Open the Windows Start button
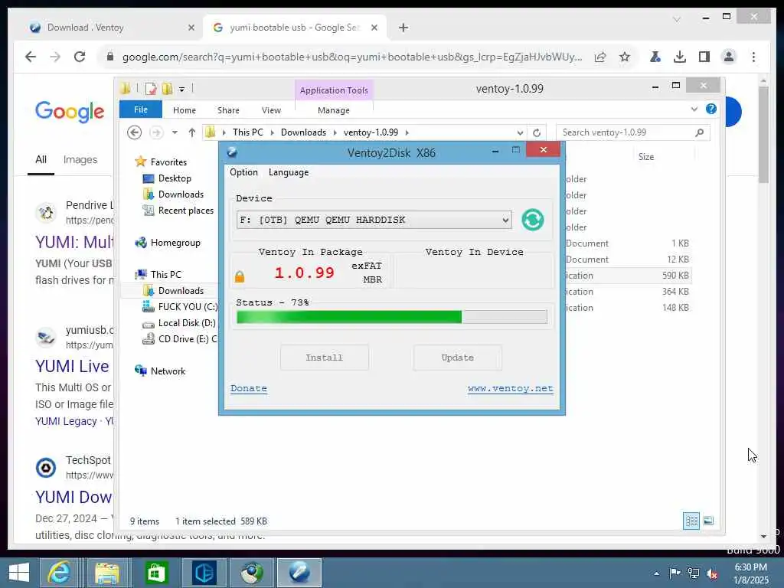Image resolution: width=784 pixels, height=588 pixels. click(x=19, y=573)
